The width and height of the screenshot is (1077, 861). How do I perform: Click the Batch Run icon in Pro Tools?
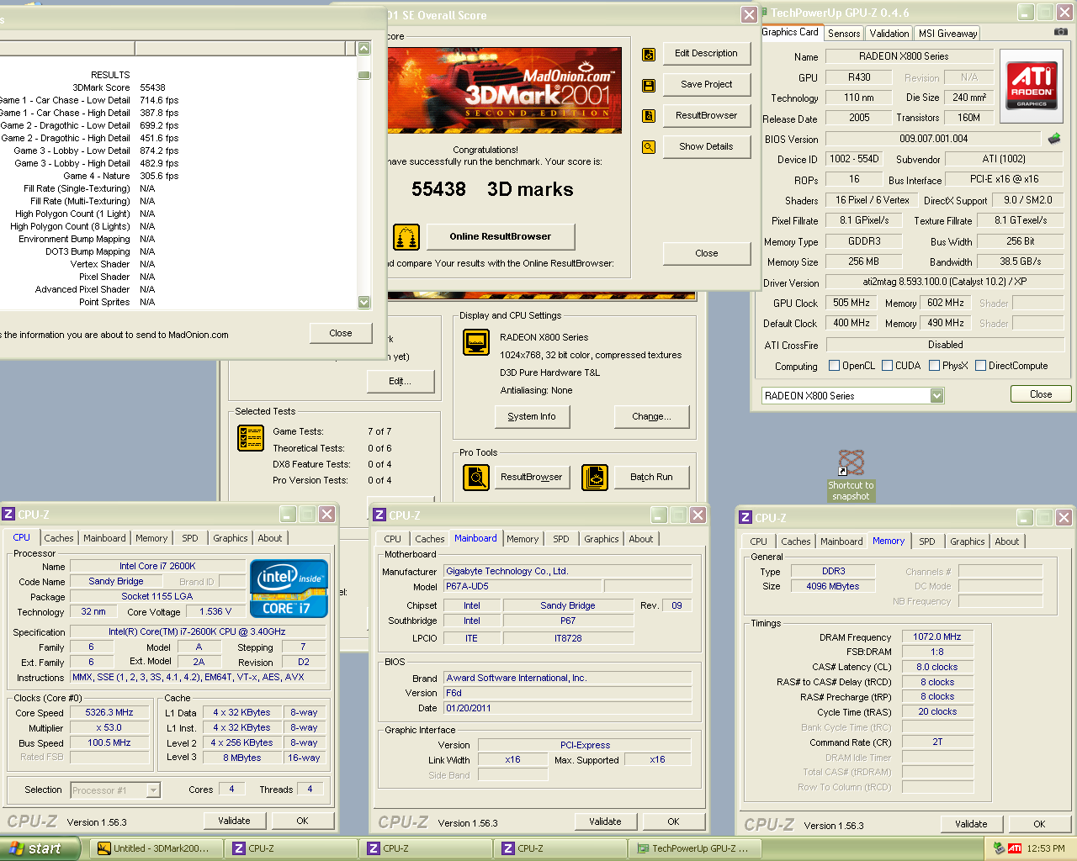(x=595, y=478)
